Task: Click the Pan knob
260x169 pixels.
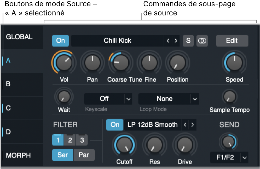Action: (93, 63)
